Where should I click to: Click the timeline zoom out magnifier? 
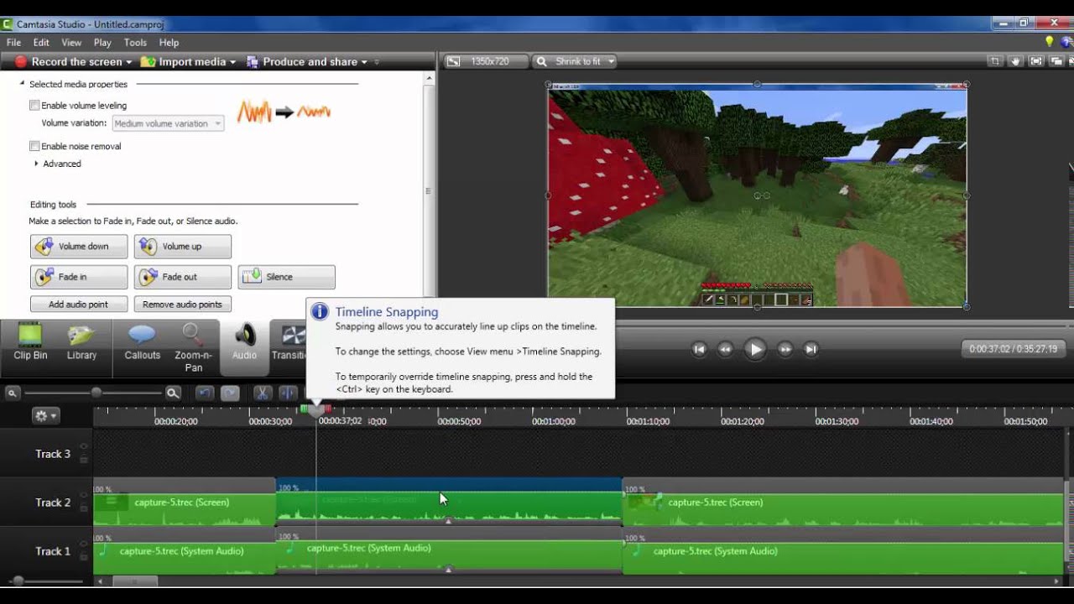[13, 393]
